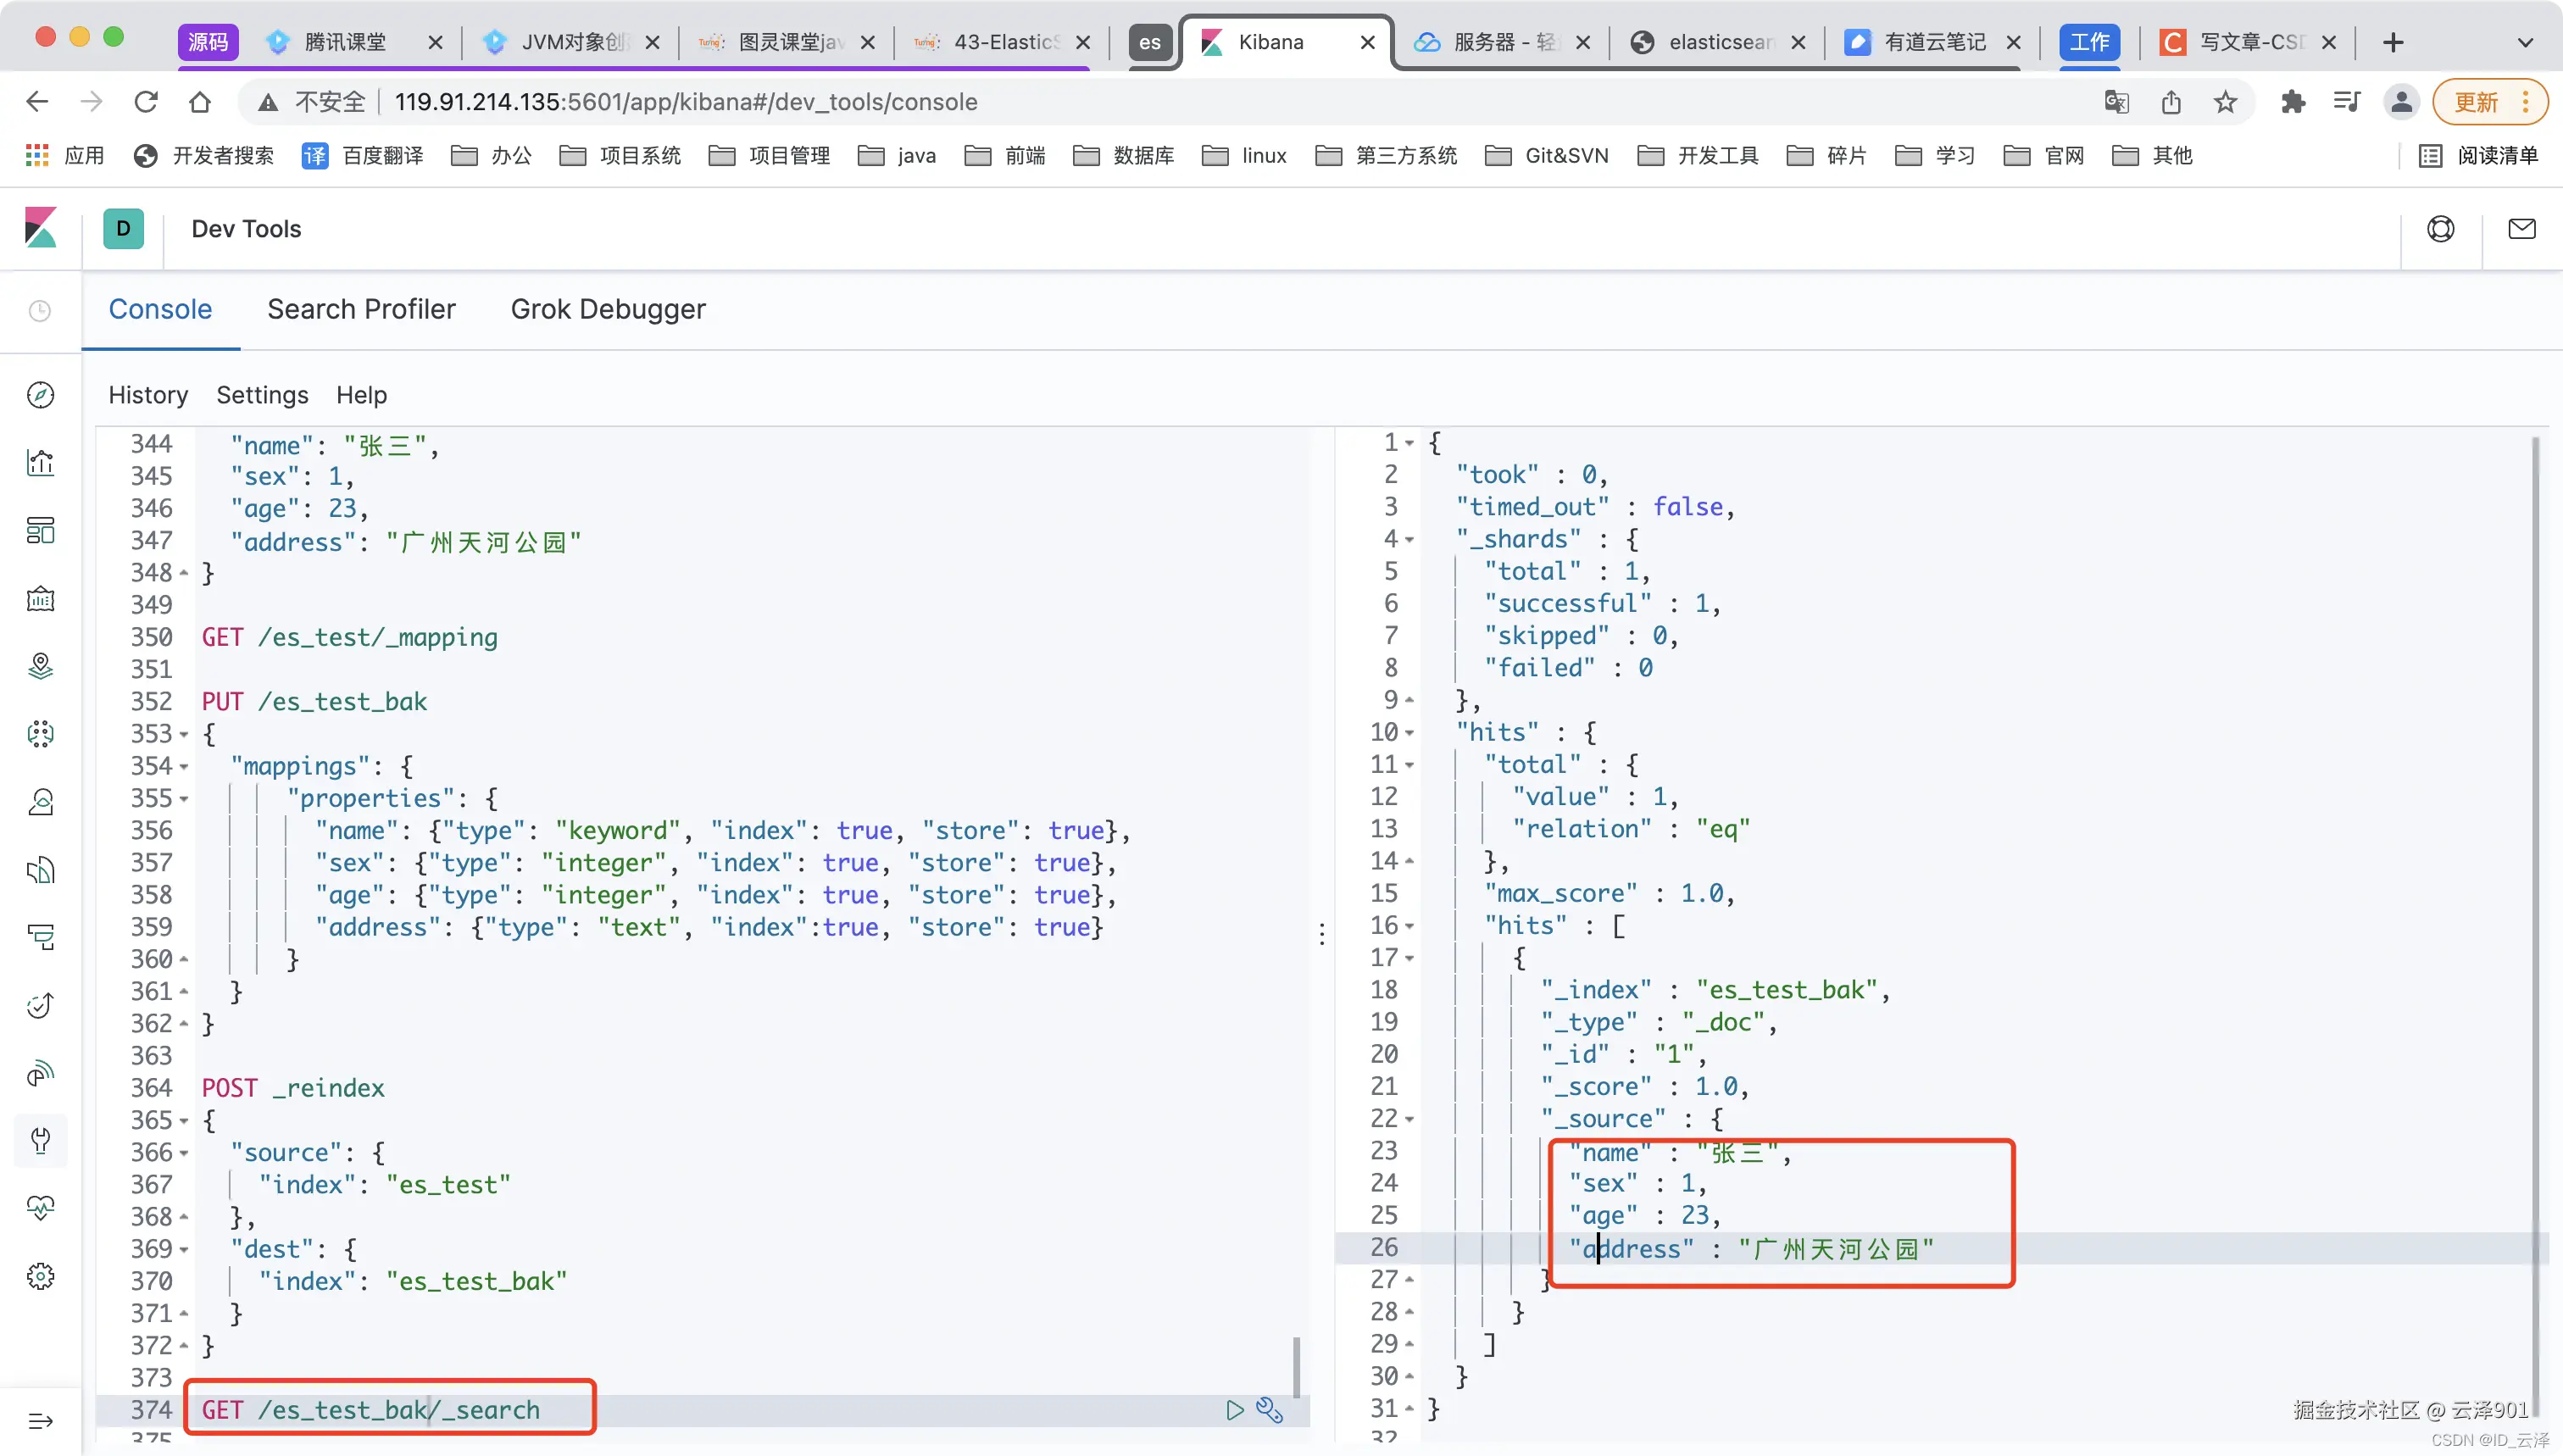Run the current request with play icon
The width and height of the screenshot is (2563, 1456).
pos(1235,1410)
